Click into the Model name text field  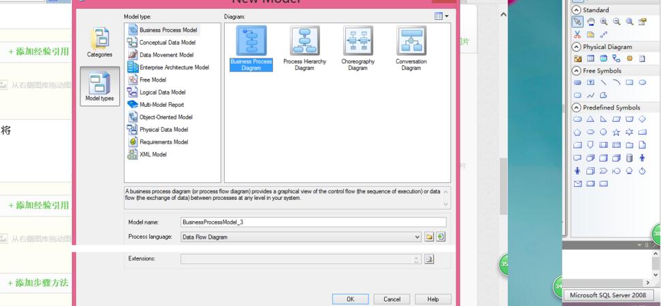313,222
